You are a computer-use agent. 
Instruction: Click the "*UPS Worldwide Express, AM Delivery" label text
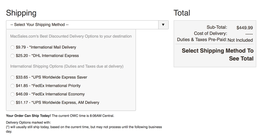[x=66, y=103]
